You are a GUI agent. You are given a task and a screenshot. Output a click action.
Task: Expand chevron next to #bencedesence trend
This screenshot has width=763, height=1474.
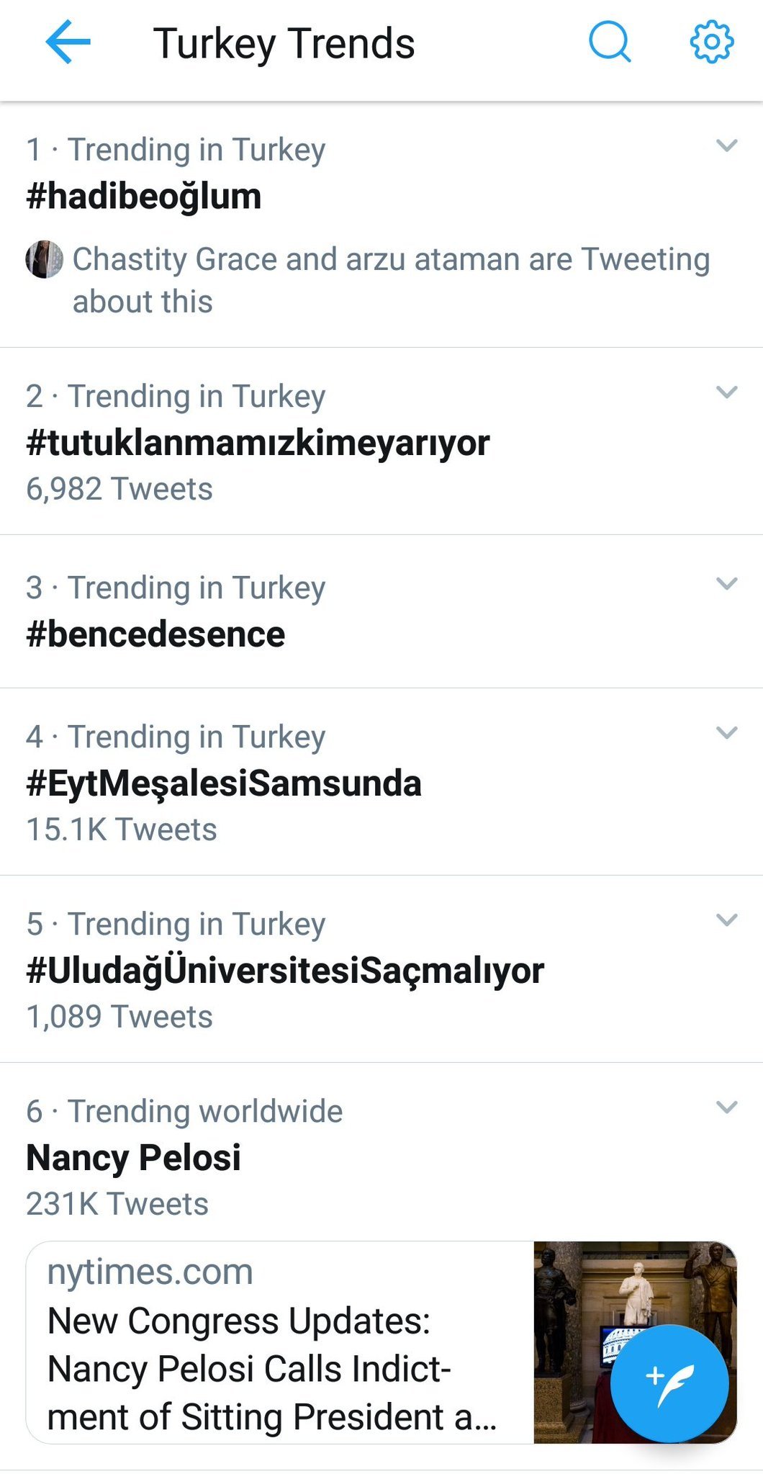(727, 584)
